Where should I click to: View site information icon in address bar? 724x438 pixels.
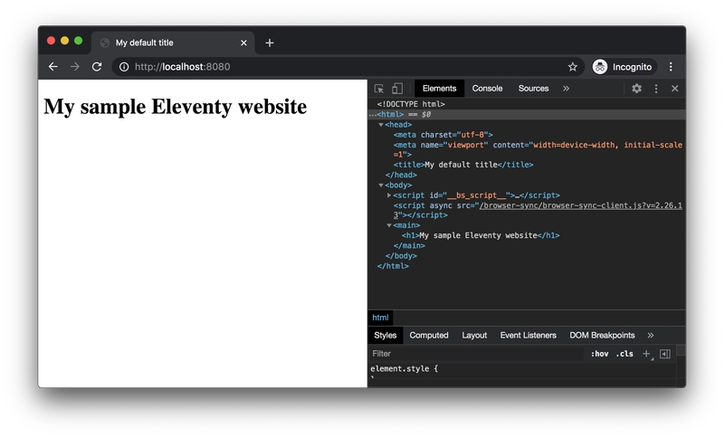(x=124, y=67)
